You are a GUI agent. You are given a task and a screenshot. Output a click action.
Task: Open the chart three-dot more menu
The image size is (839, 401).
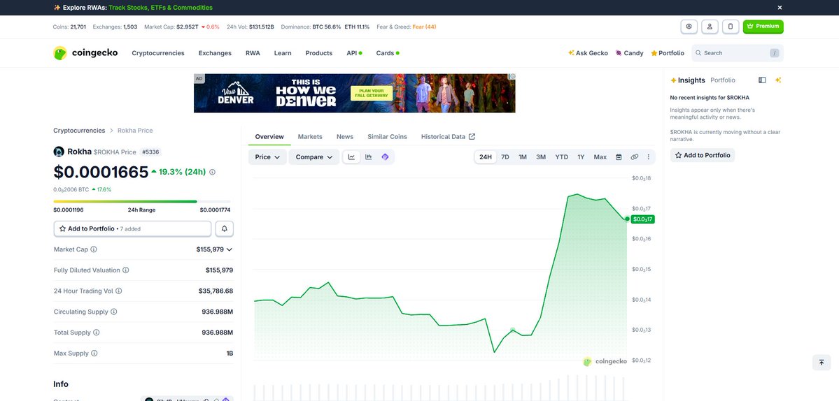[x=649, y=157]
